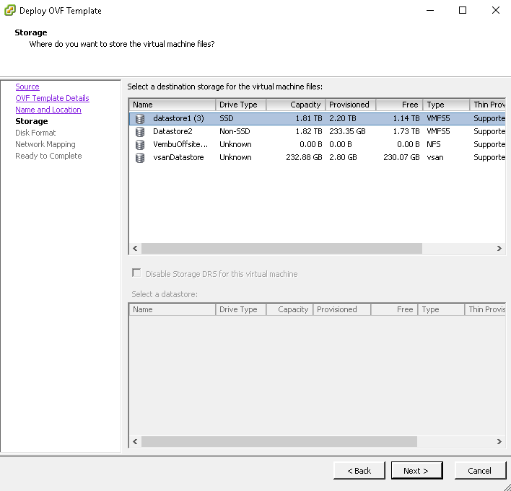Click the Datastore2 database icon
The height and width of the screenshot is (491, 511).
coord(140,131)
